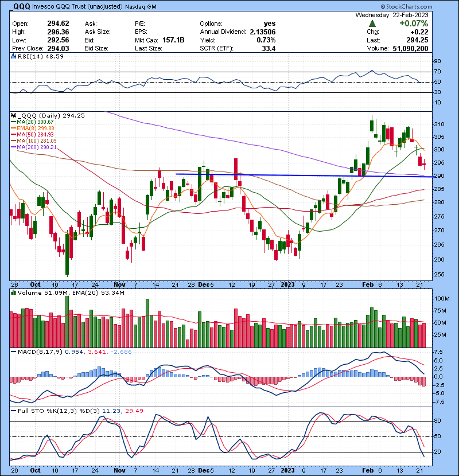Click the stochastic %D value 29.49
Image resolution: width=459 pixels, height=476 pixels.
click(134, 411)
